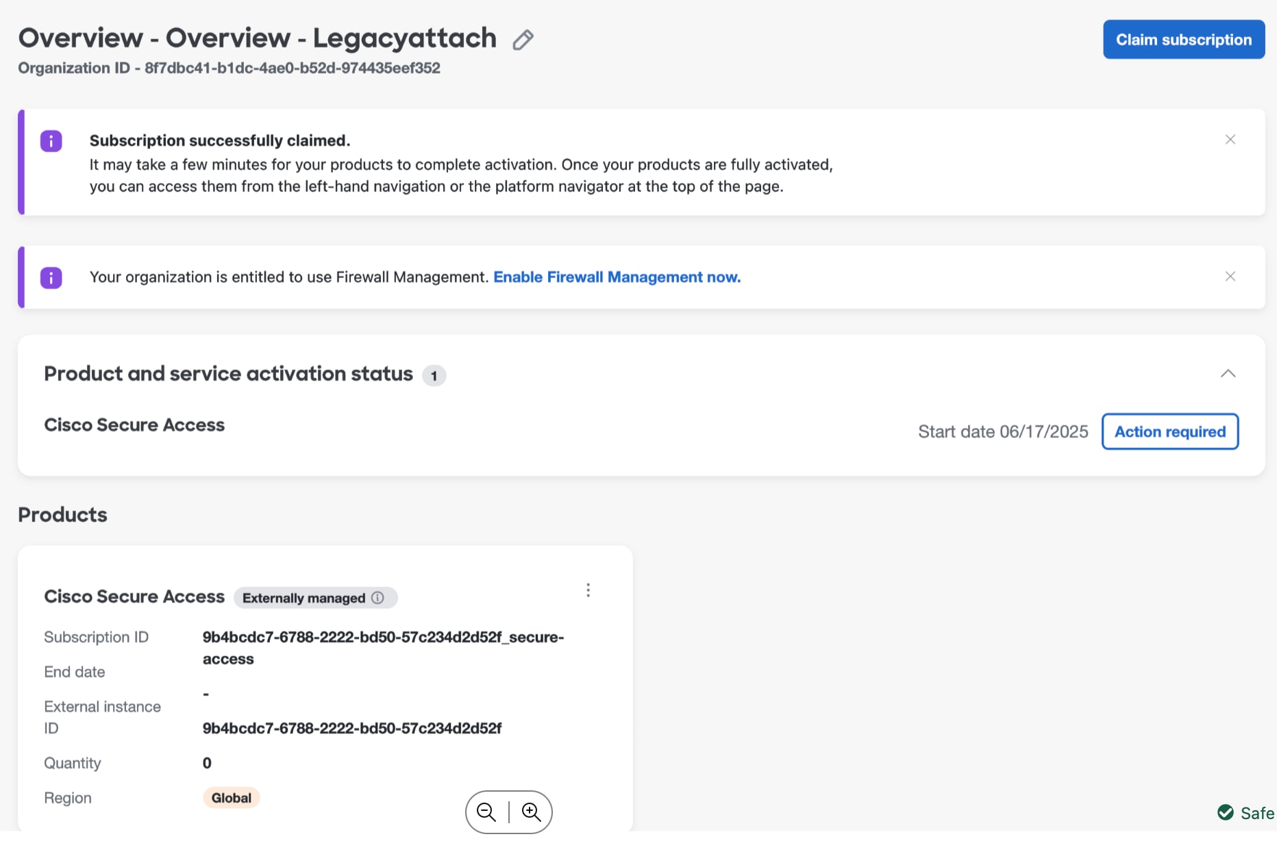
Task: Click the Subscription ID value ending in secure-access
Action: [x=383, y=648]
